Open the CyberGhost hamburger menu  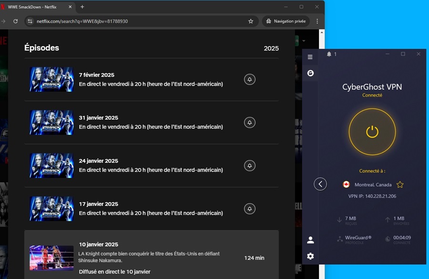point(310,57)
